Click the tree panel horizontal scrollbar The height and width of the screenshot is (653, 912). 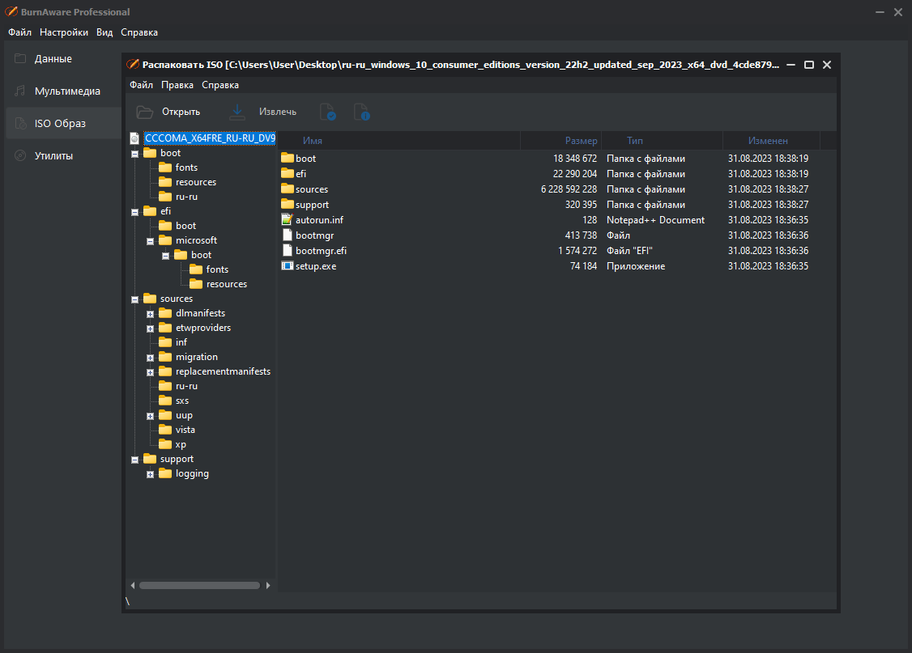(199, 586)
